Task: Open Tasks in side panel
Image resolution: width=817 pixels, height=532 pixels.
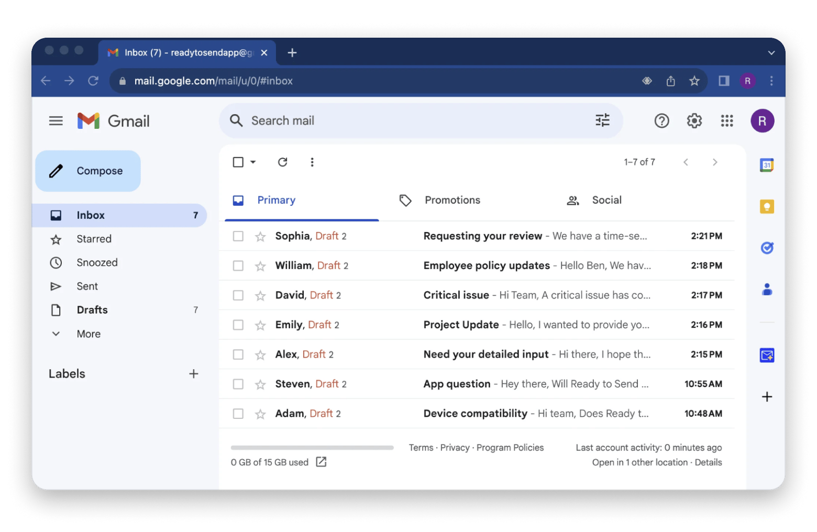Action: (767, 248)
